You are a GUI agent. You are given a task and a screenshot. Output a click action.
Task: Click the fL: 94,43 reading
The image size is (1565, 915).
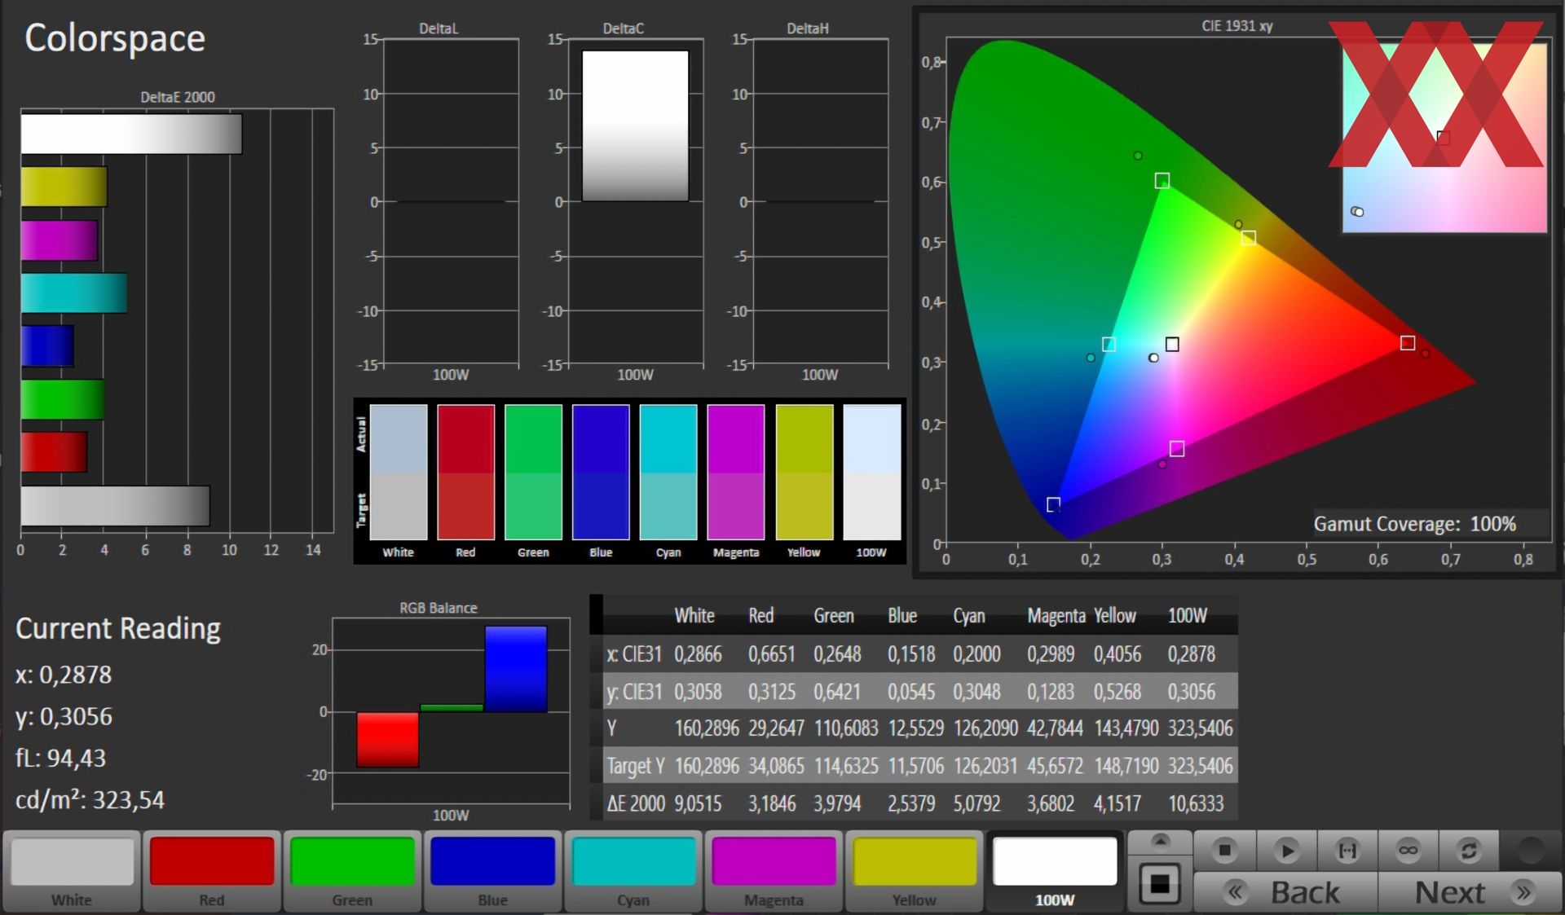[x=61, y=759]
